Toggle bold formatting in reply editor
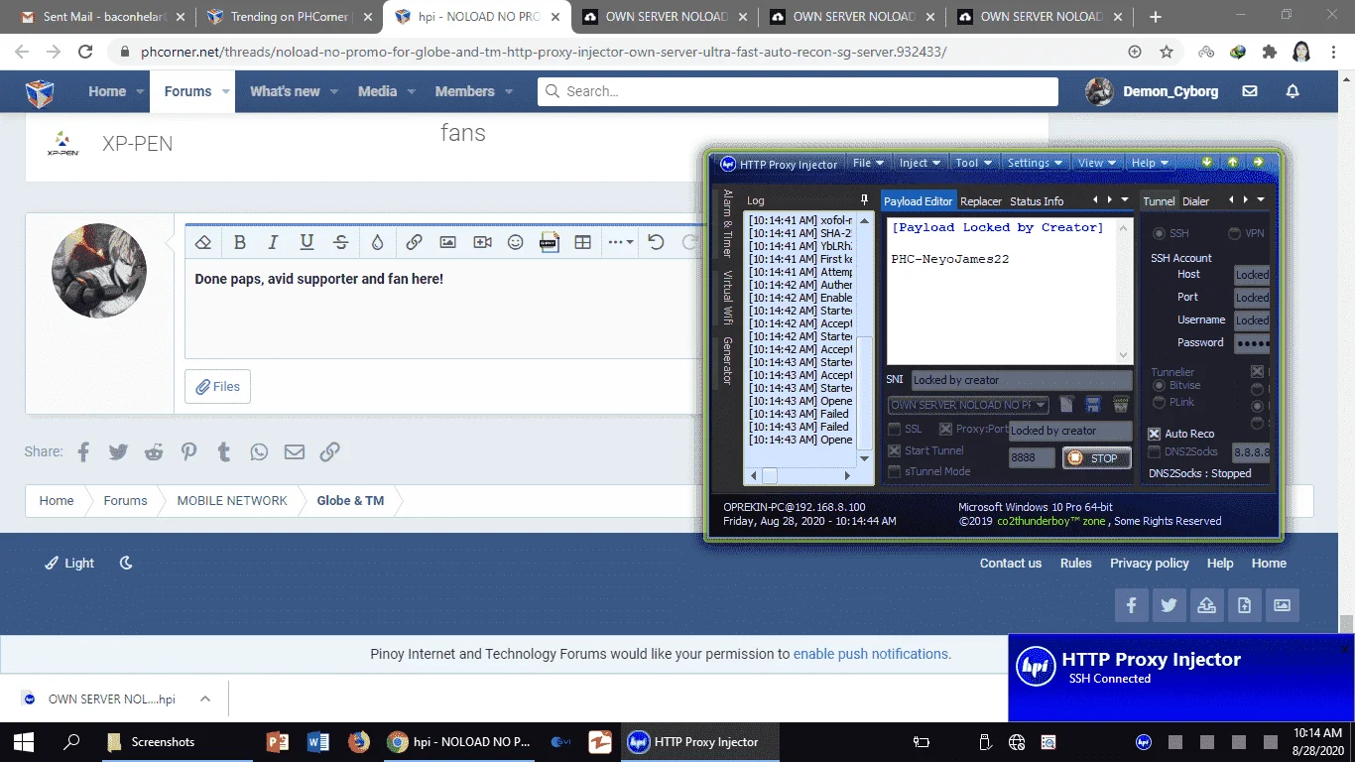This screenshot has width=1355, height=762. 239,242
